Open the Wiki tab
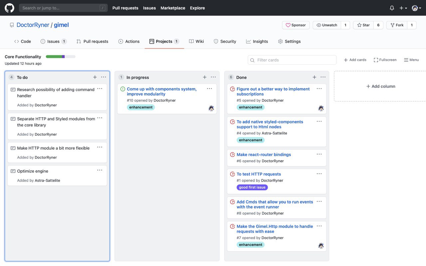The width and height of the screenshot is (426, 266). [196, 41]
